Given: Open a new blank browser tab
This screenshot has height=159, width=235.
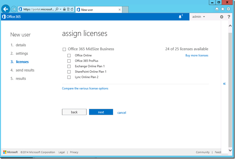Looking at the screenshot, I should tap(125, 10).
